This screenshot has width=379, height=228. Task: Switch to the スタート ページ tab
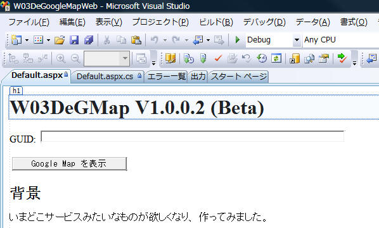tap(239, 77)
